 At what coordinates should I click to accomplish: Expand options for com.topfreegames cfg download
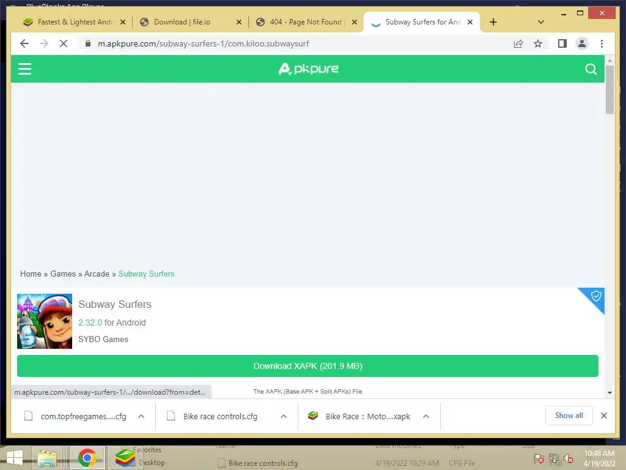[x=141, y=416]
